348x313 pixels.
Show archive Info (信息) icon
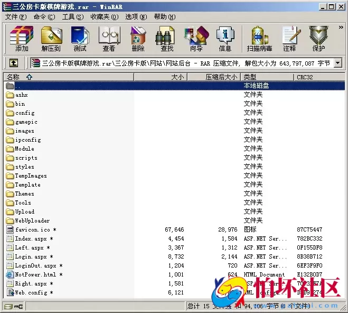[x=225, y=39]
